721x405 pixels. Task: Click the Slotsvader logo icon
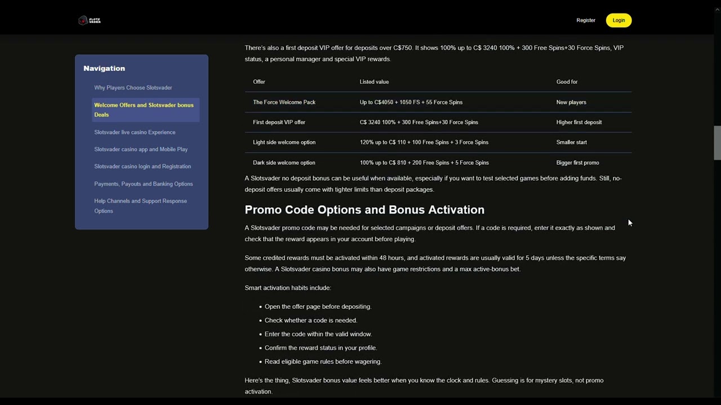[89, 20]
